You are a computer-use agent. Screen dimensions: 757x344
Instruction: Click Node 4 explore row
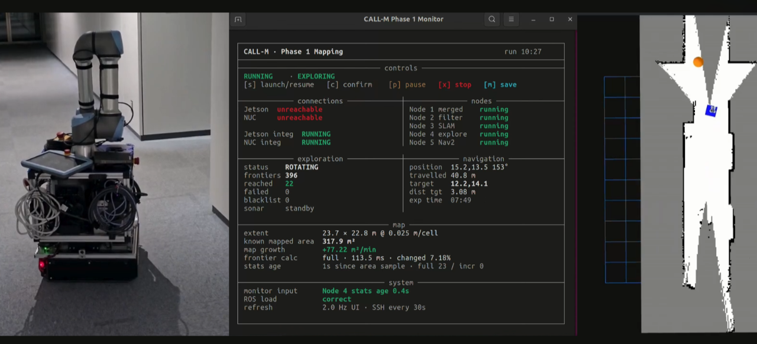point(459,135)
